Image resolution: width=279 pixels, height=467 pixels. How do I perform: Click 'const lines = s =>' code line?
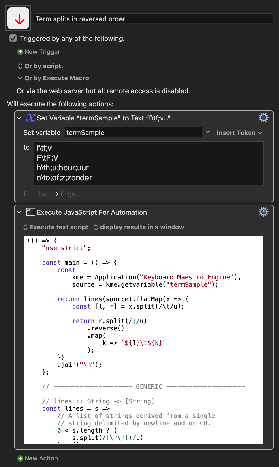[76, 409]
